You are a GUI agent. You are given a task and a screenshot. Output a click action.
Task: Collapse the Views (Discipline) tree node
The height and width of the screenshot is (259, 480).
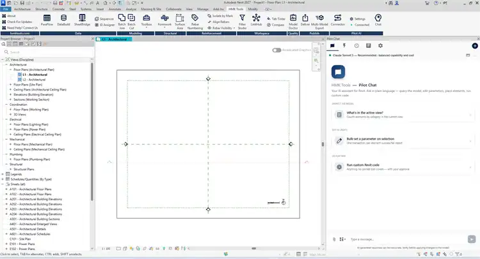click(3, 60)
